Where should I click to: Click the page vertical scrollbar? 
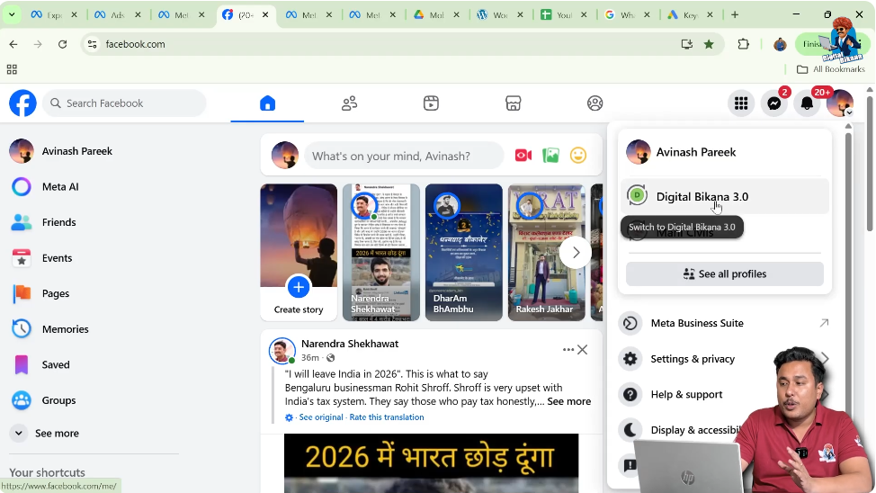pos(870,162)
